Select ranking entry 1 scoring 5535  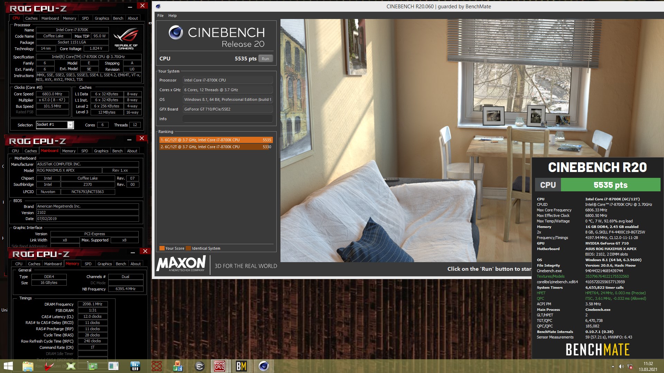point(216,140)
